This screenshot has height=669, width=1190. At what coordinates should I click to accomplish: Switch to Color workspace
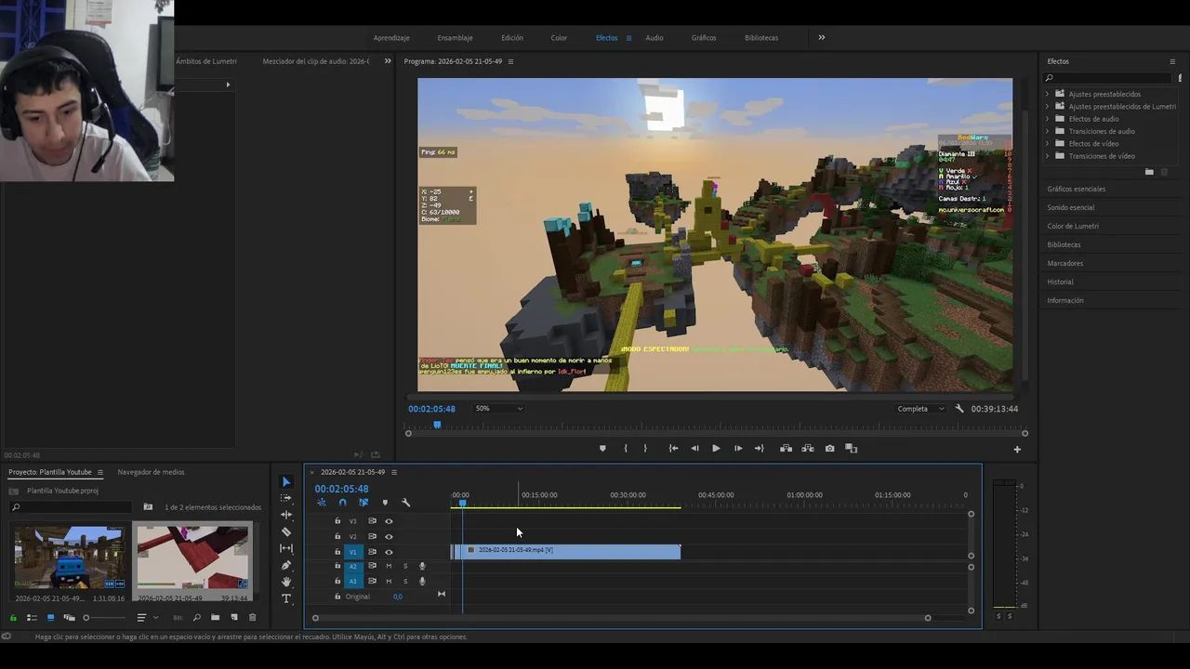[559, 38]
